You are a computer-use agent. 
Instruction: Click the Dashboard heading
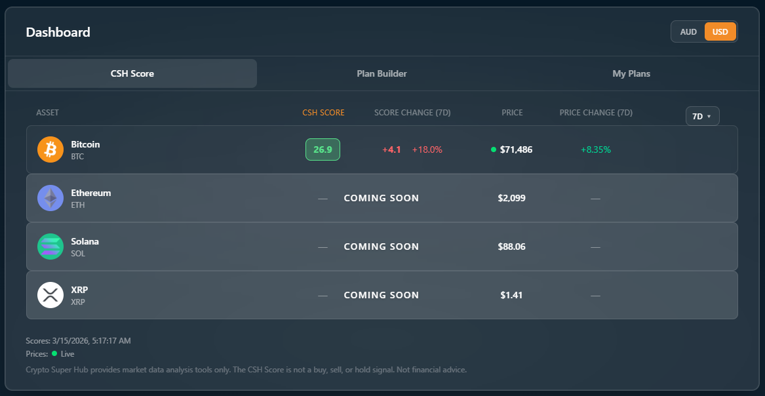[x=58, y=32]
